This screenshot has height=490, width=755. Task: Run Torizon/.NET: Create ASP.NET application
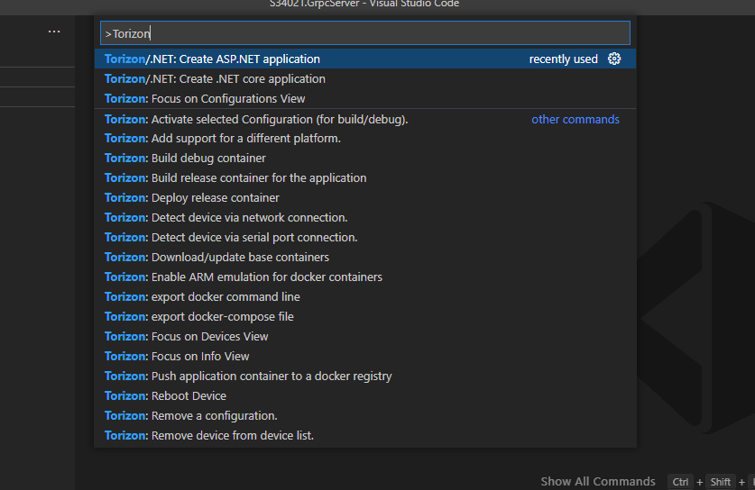pos(365,59)
